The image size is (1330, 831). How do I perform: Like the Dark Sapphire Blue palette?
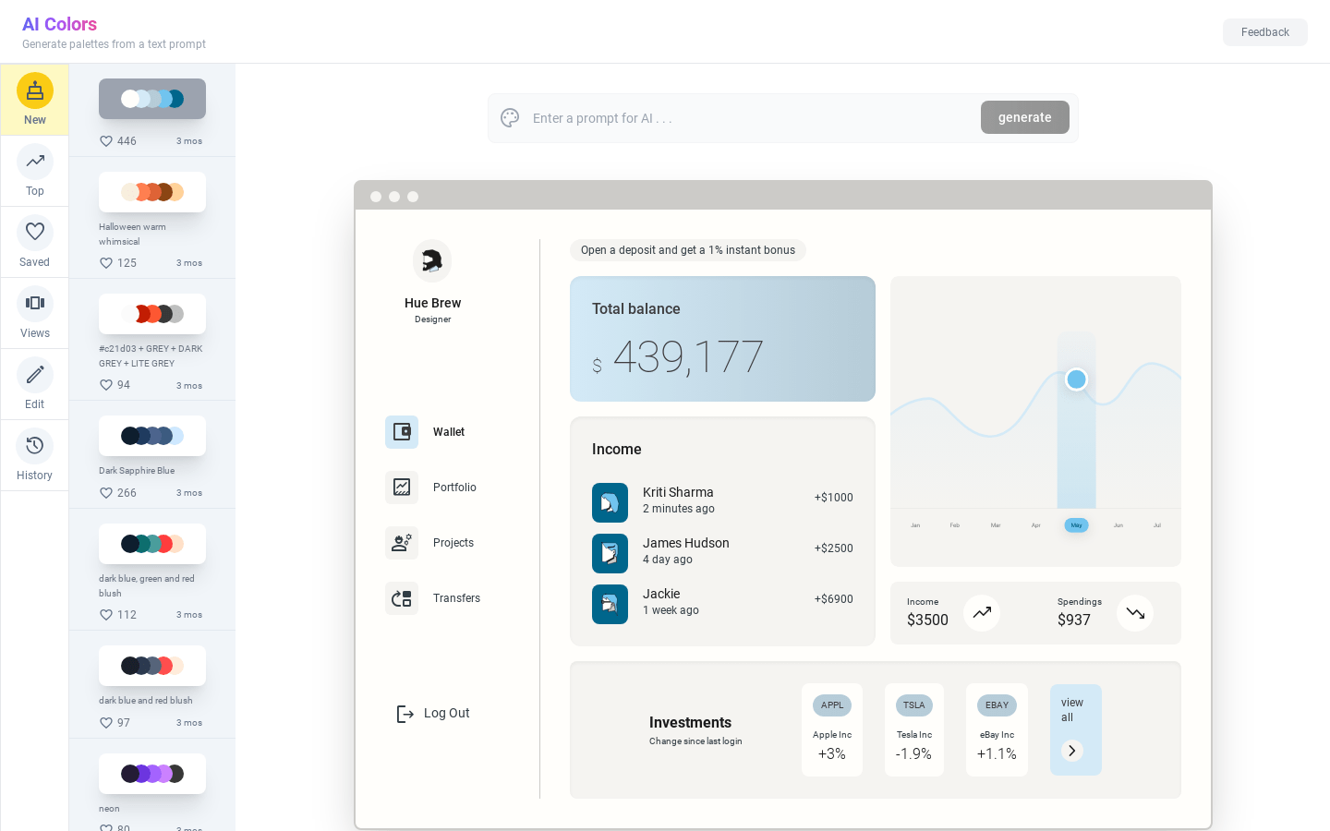(106, 493)
